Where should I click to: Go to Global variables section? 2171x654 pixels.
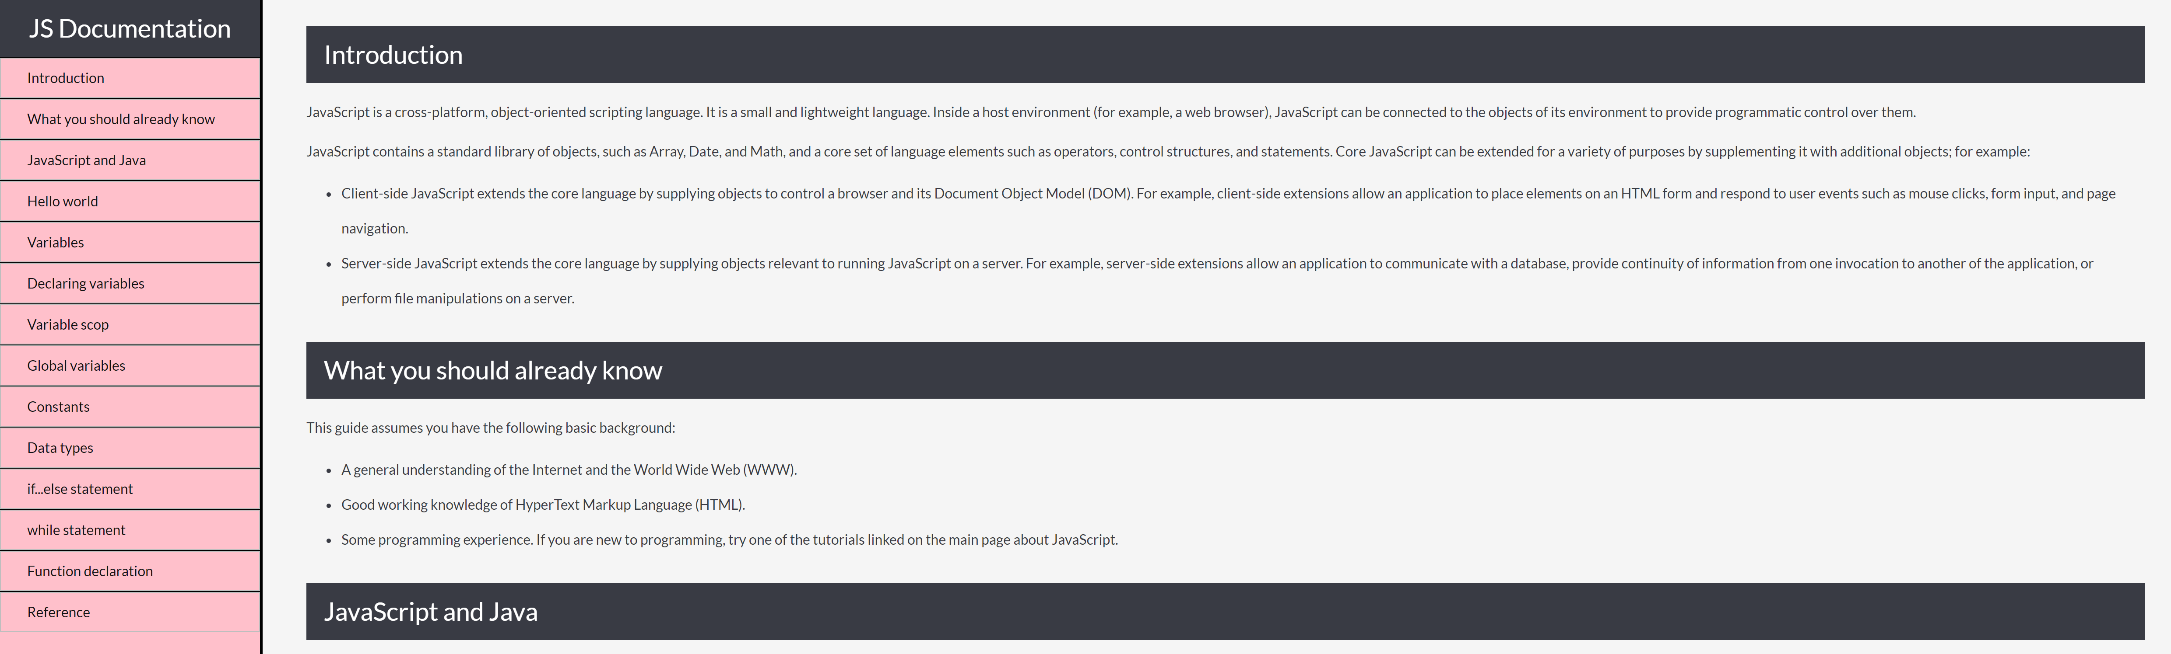[x=76, y=366]
